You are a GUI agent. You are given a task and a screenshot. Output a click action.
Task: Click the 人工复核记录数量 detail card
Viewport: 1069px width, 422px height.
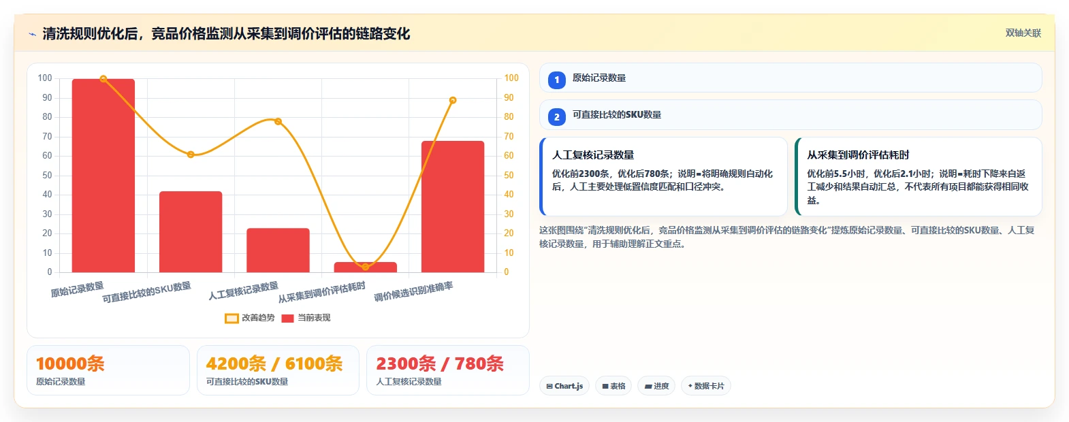pos(663,176)
